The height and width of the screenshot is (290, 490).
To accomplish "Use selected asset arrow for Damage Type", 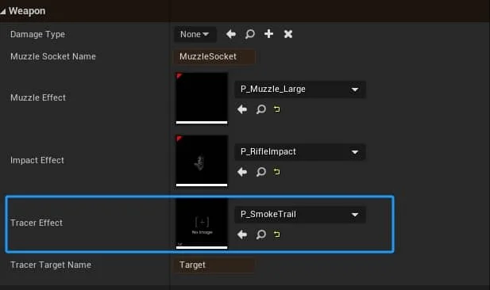I will click(231, 34).
